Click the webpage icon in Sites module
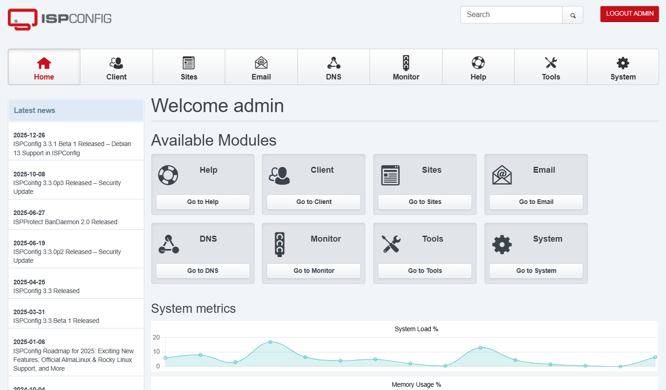 [391, 175]
